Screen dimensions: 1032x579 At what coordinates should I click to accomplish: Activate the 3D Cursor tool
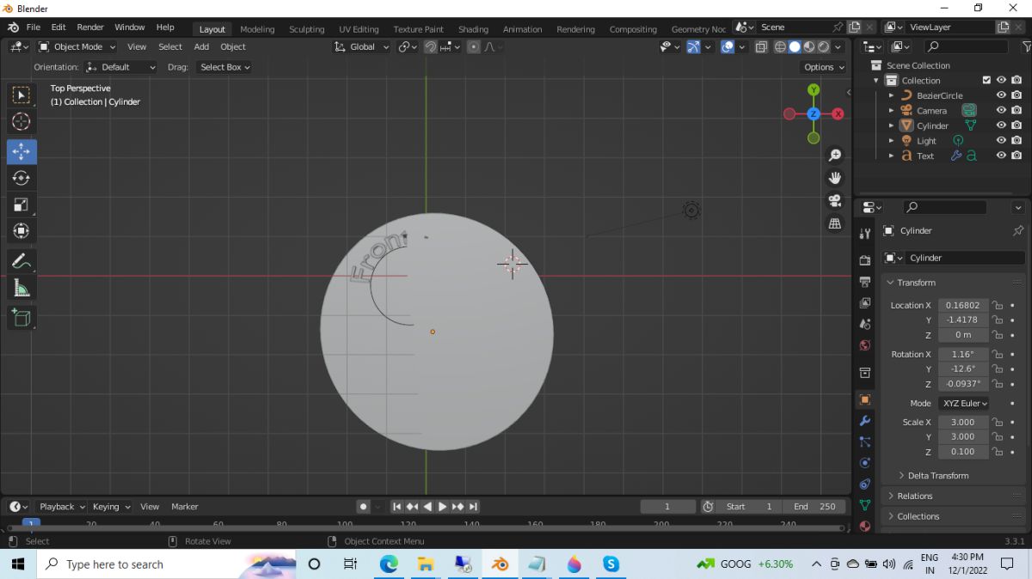(x=21, y=122)
